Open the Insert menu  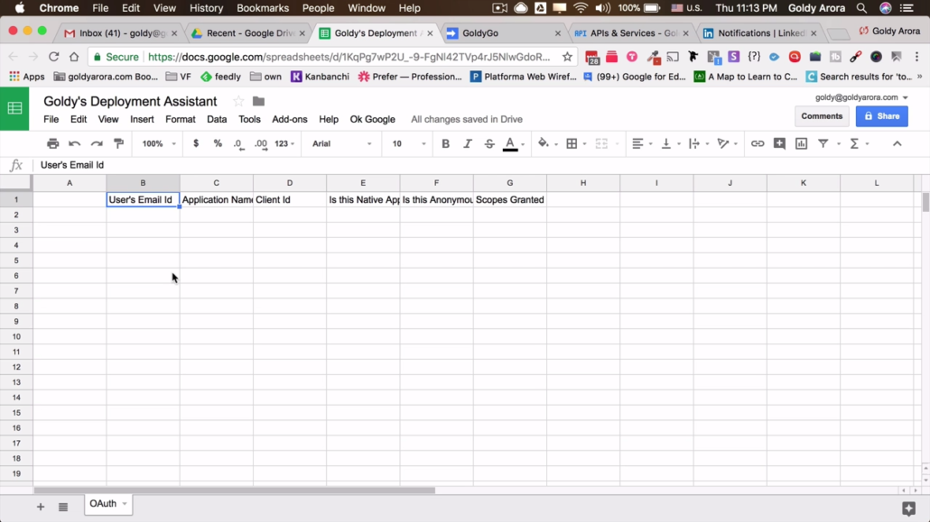[142, 119]
